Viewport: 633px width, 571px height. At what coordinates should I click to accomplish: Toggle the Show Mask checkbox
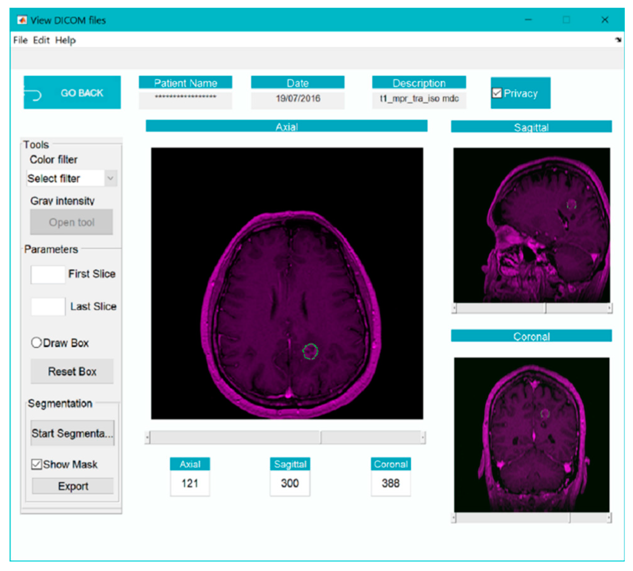point(36,464)
